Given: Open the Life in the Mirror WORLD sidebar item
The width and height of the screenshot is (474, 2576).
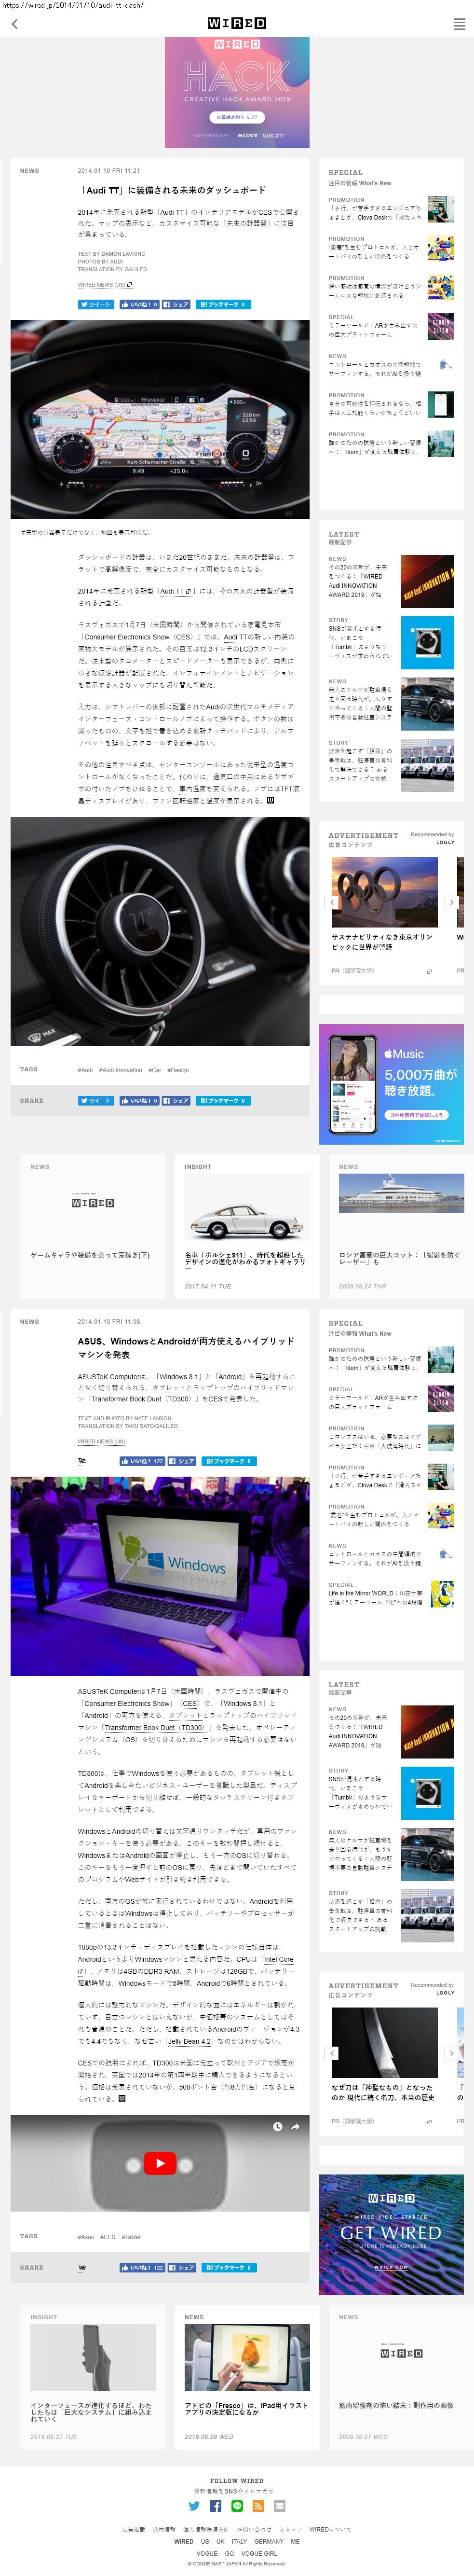Looking at the screenshot, I should pos(391,1595).
